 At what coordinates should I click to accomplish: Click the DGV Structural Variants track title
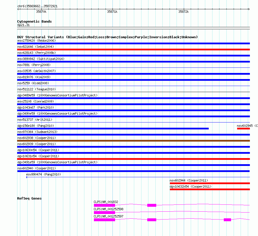coord(108,37)
